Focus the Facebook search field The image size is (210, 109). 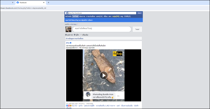102,13
